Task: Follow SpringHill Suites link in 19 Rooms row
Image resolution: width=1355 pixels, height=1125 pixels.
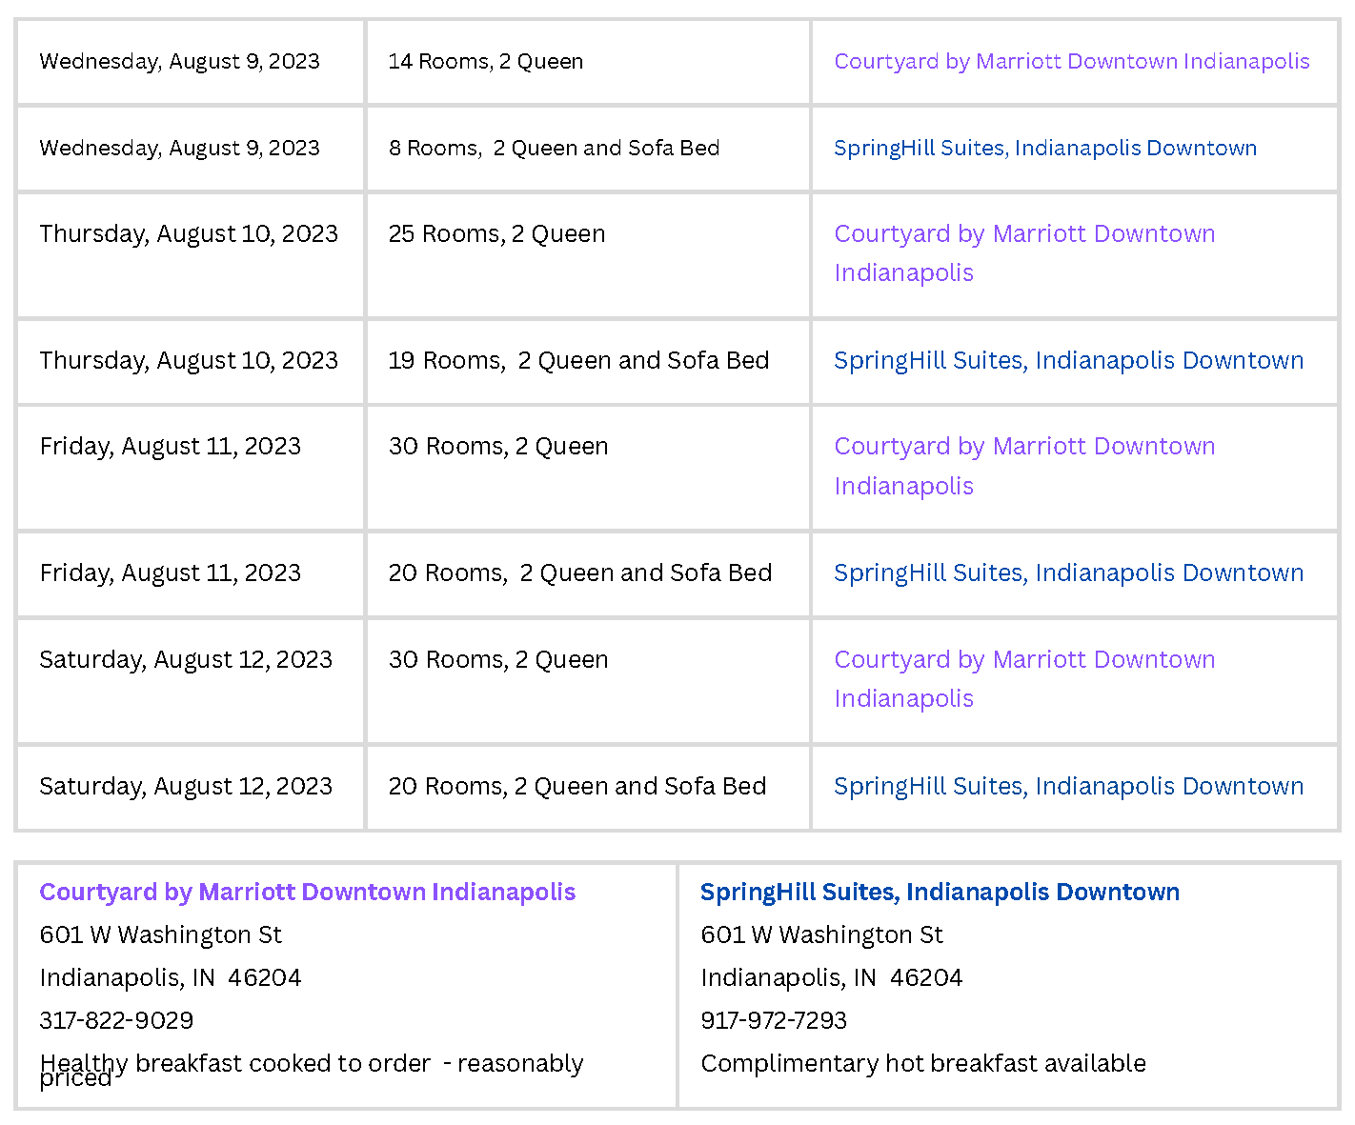Action: tap(1068, 361)
